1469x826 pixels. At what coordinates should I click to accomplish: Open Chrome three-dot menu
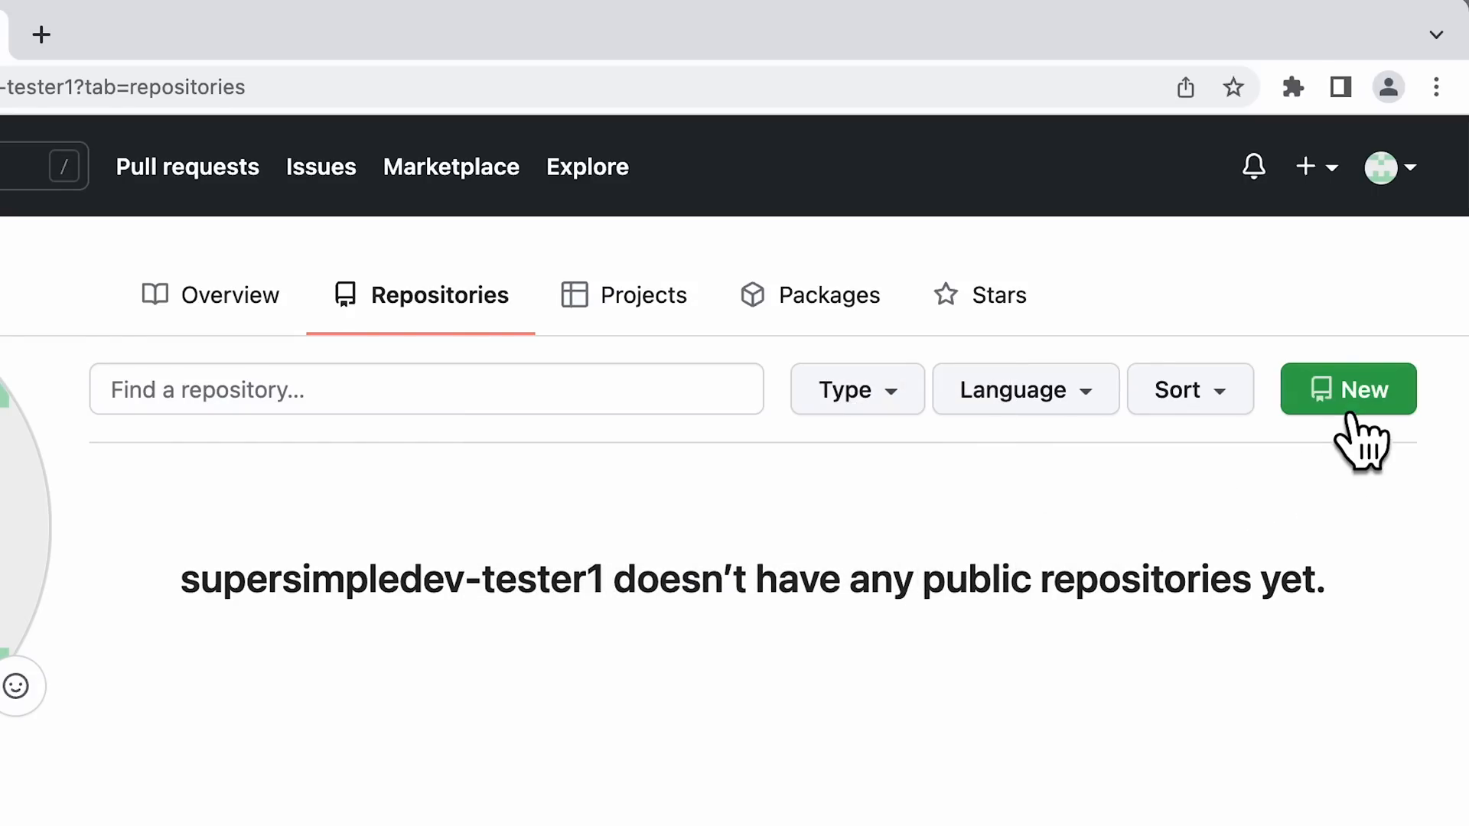(x=1436, y=87)
